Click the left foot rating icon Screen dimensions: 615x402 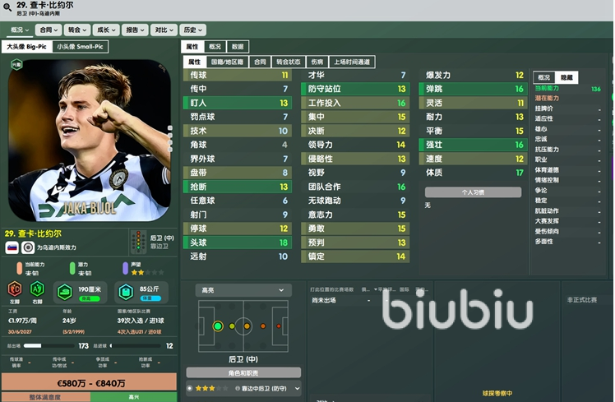[14, 289]
